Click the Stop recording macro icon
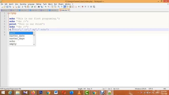The height and width of the screenshot is (95, 169). 85,7
